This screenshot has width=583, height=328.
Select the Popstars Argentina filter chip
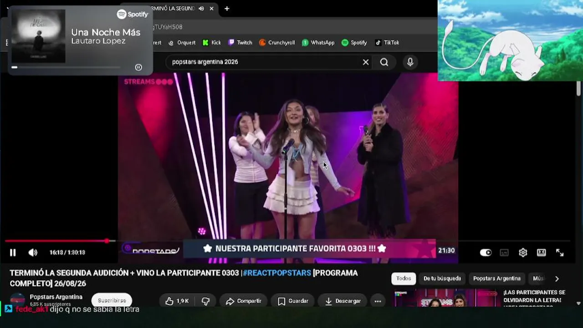click(497, 278)
